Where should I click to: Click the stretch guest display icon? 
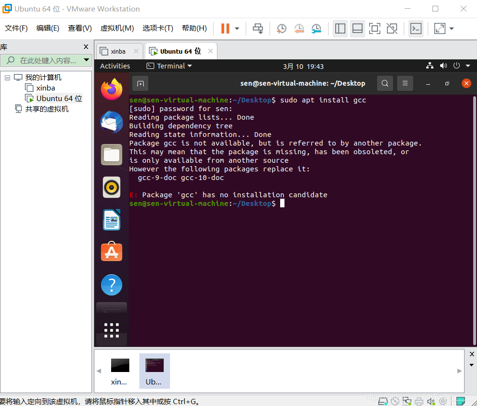click(x=440, y=29)
